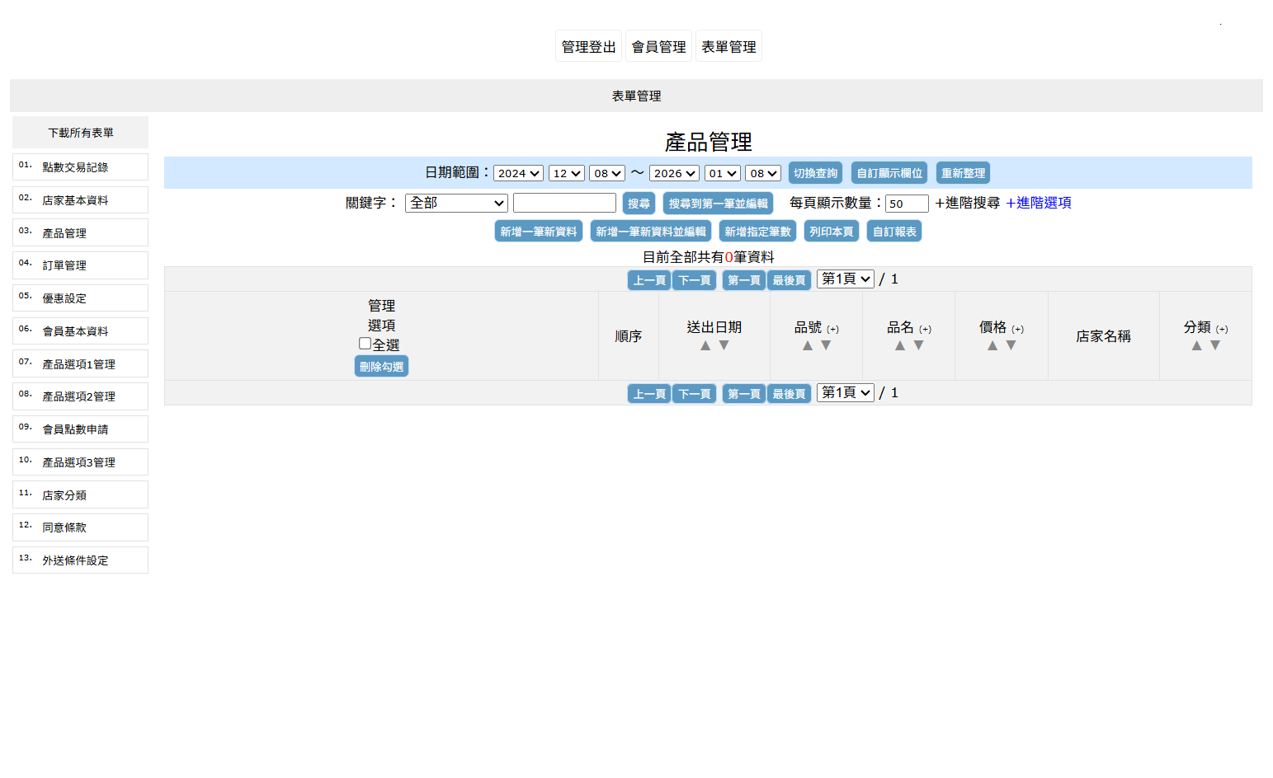Open the end day dropdown after 2026 01

point(763,173)
